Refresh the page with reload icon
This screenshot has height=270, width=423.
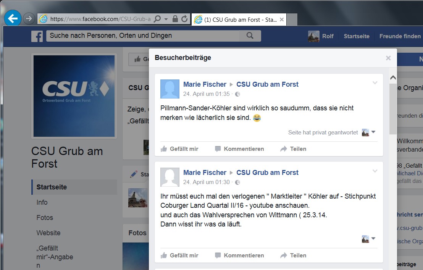[x=184, y=19]
